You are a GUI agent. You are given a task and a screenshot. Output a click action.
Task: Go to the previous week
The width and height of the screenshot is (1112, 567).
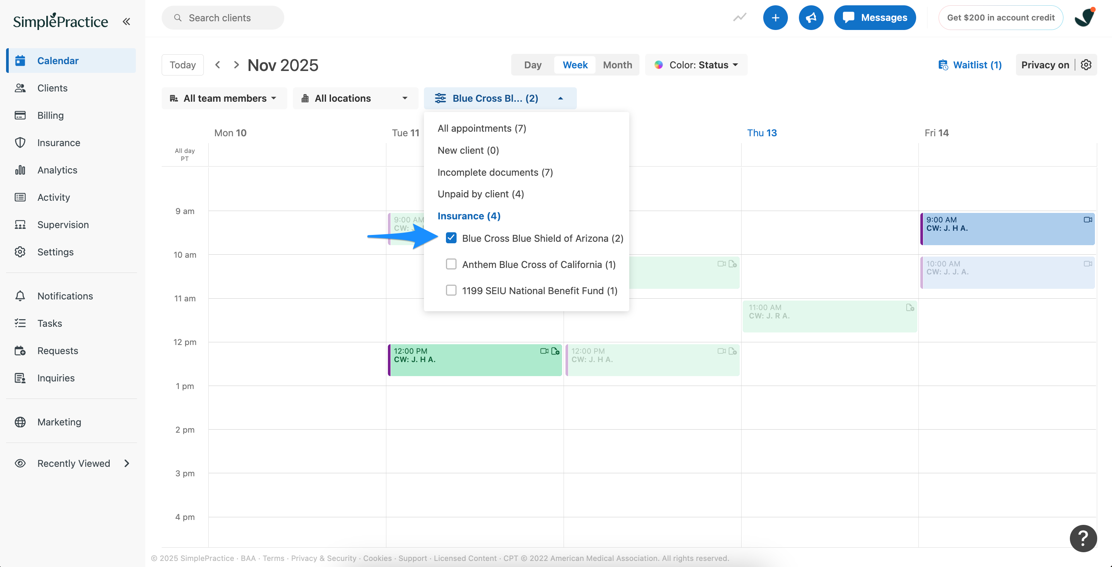[217, 65]
